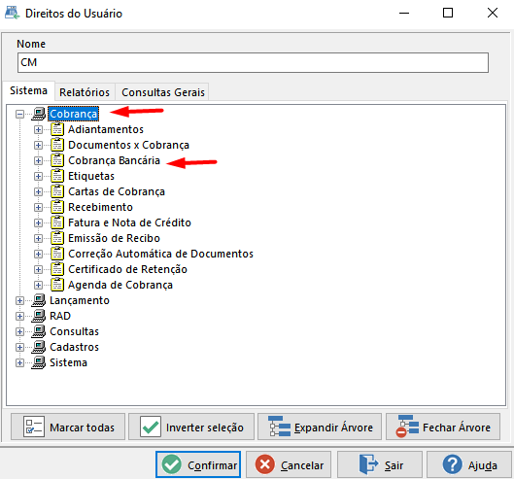The width and height of the screenshot is (514, 479).
Task: Maximize the Direitos do Usuário window
Action: 448,13
